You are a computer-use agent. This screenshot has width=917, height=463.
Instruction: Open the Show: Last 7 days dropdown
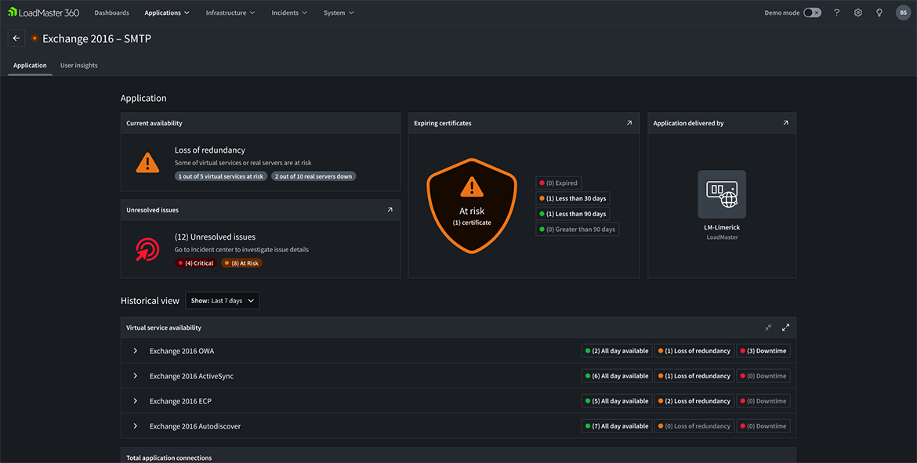(x=222, y=301)
